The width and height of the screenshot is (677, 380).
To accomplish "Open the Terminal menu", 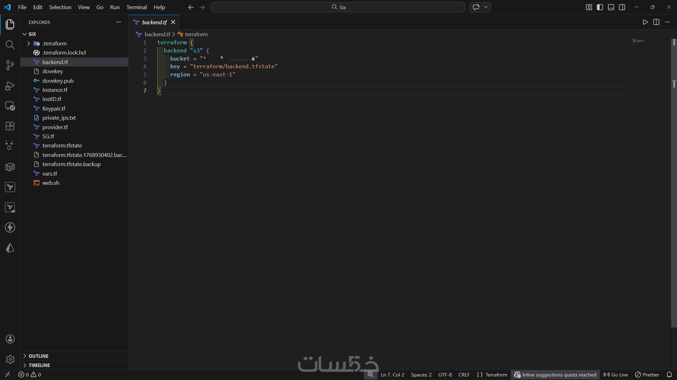I will (136, 7).
